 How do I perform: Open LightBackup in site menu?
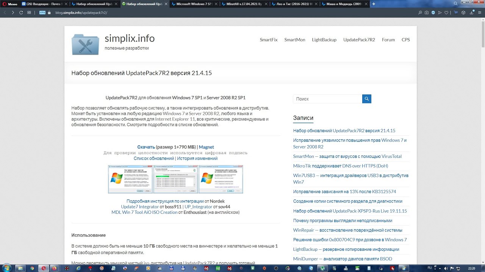324,40
